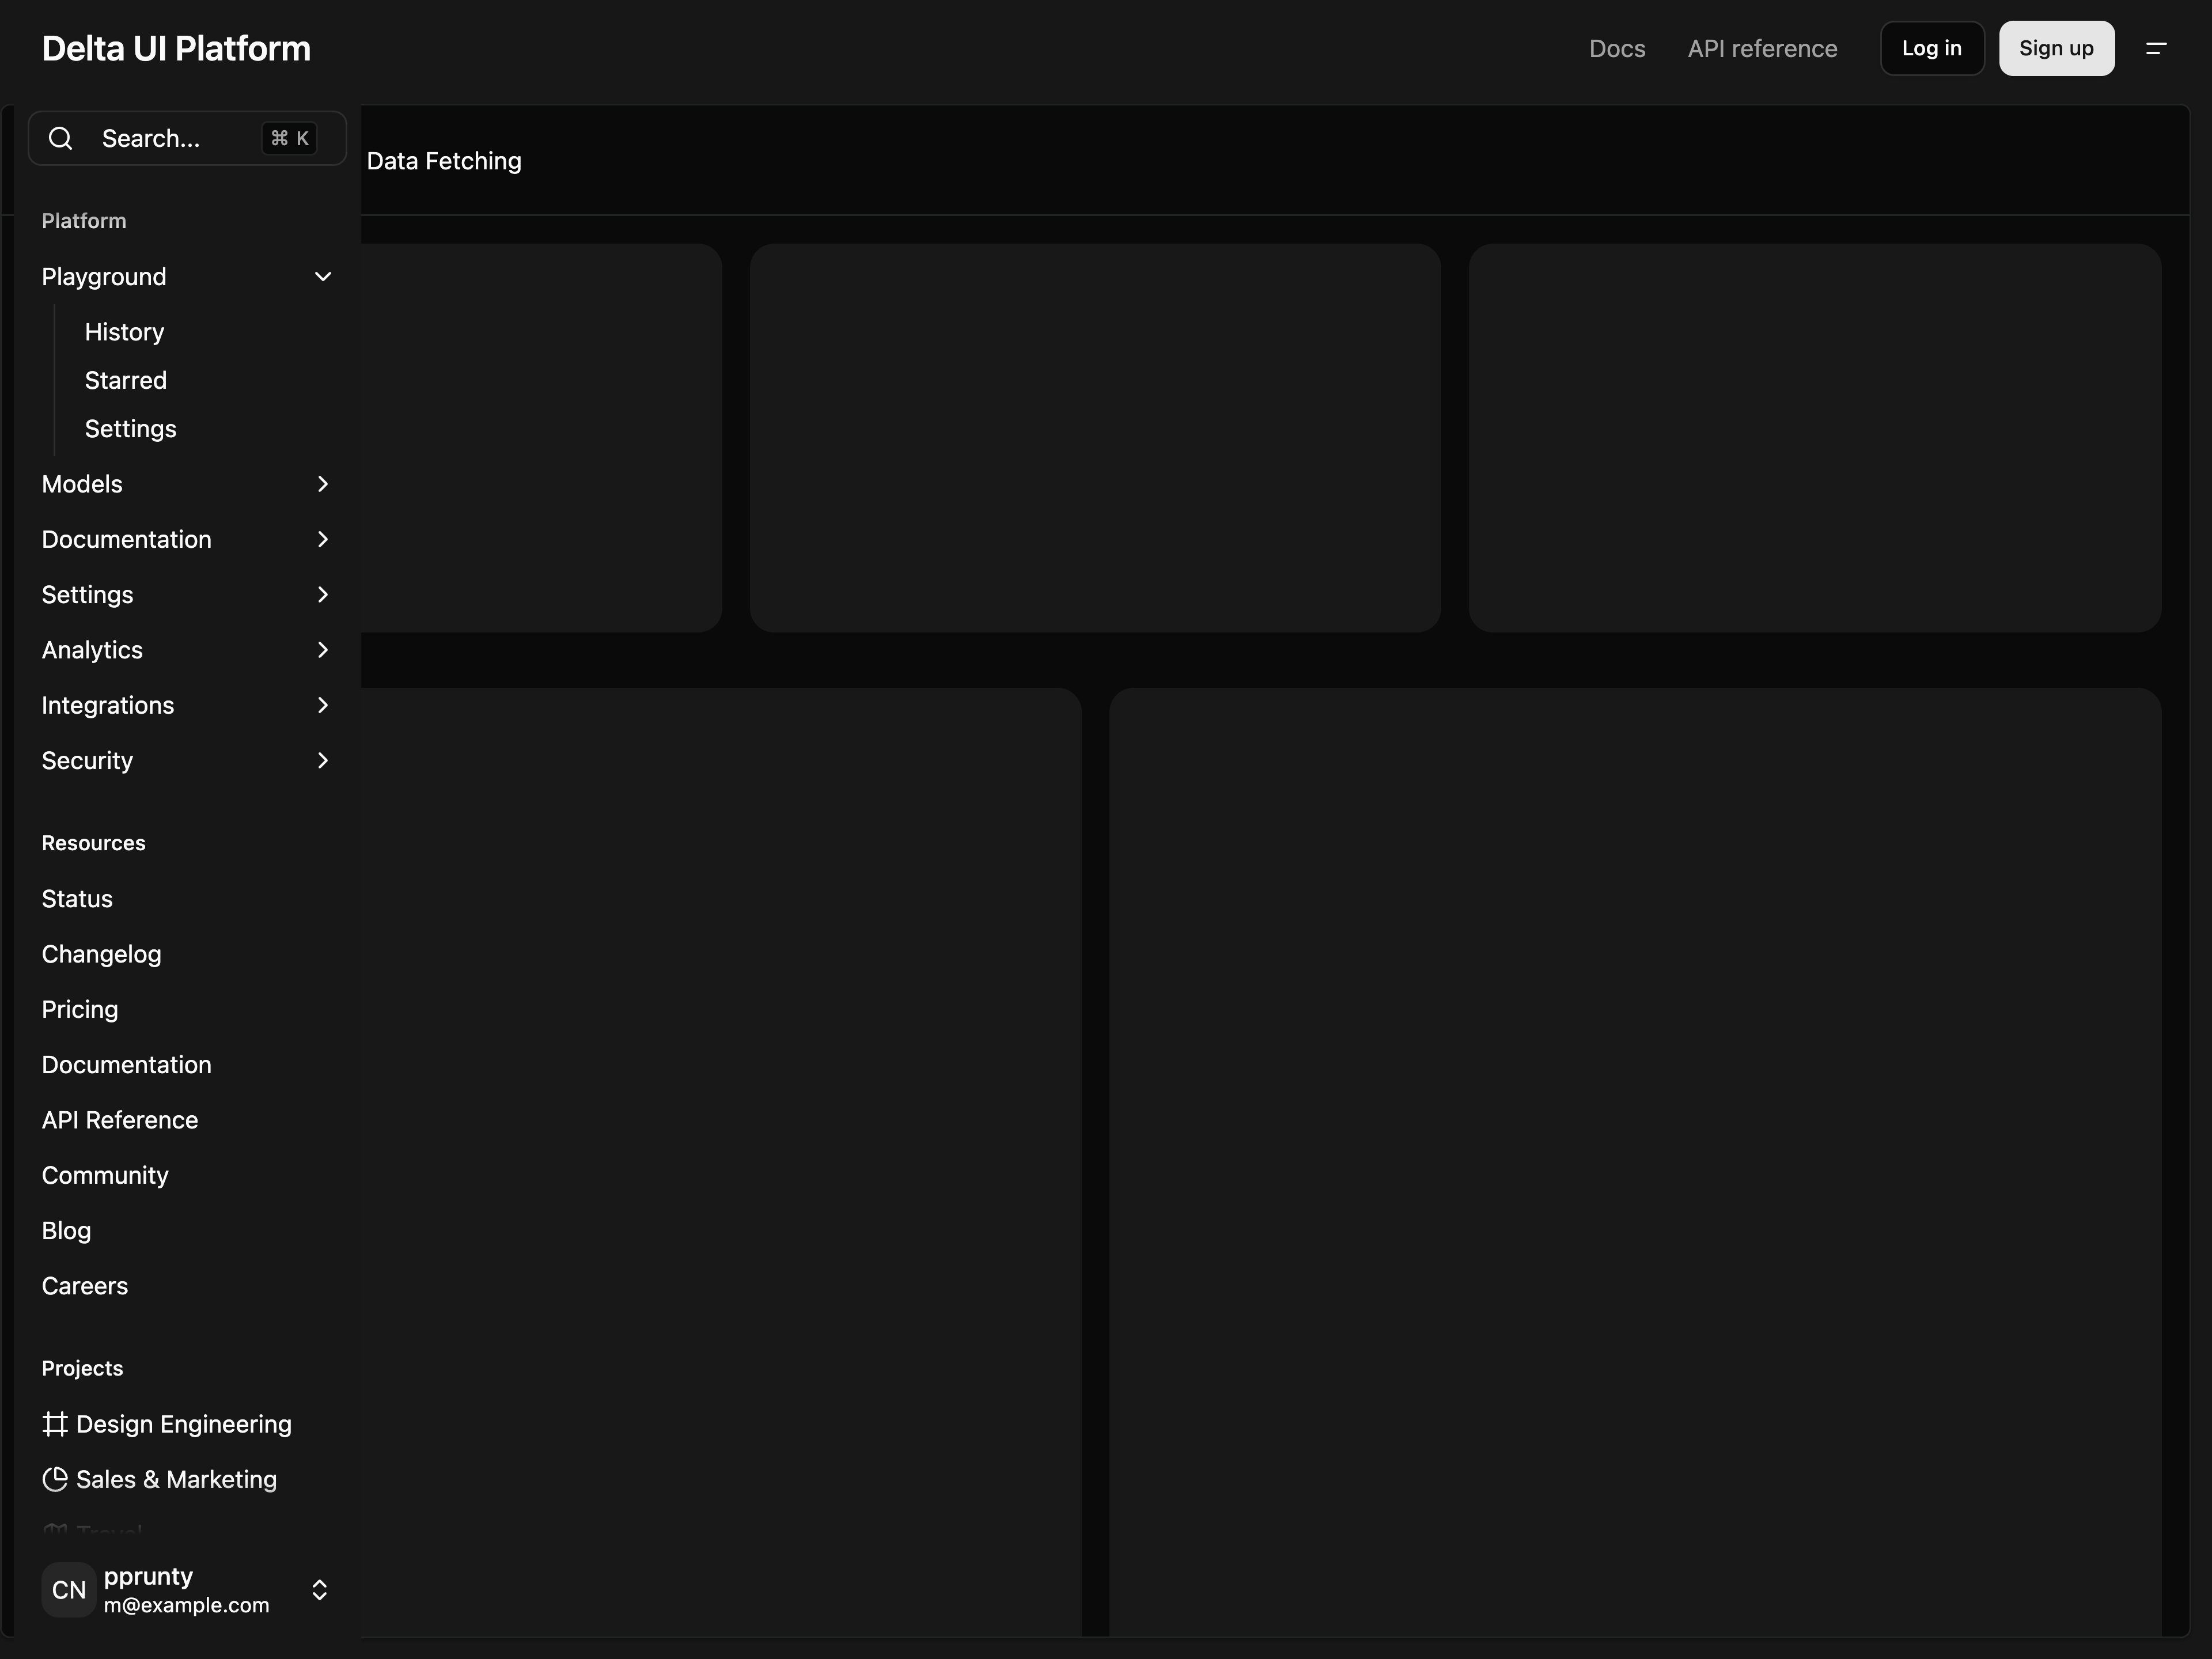Expand the Settings section chevron
Image resolution: width=2212 pixels, height=1659 pixels.
pos(323,595)
